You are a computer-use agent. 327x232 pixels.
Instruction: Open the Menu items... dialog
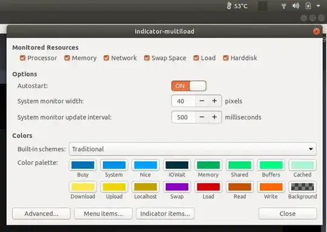pyautogui.click(x=103, y=213)
